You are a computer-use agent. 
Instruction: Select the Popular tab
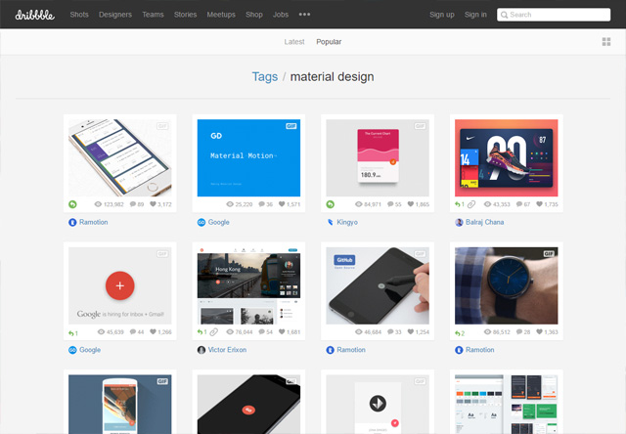point(329,41)
